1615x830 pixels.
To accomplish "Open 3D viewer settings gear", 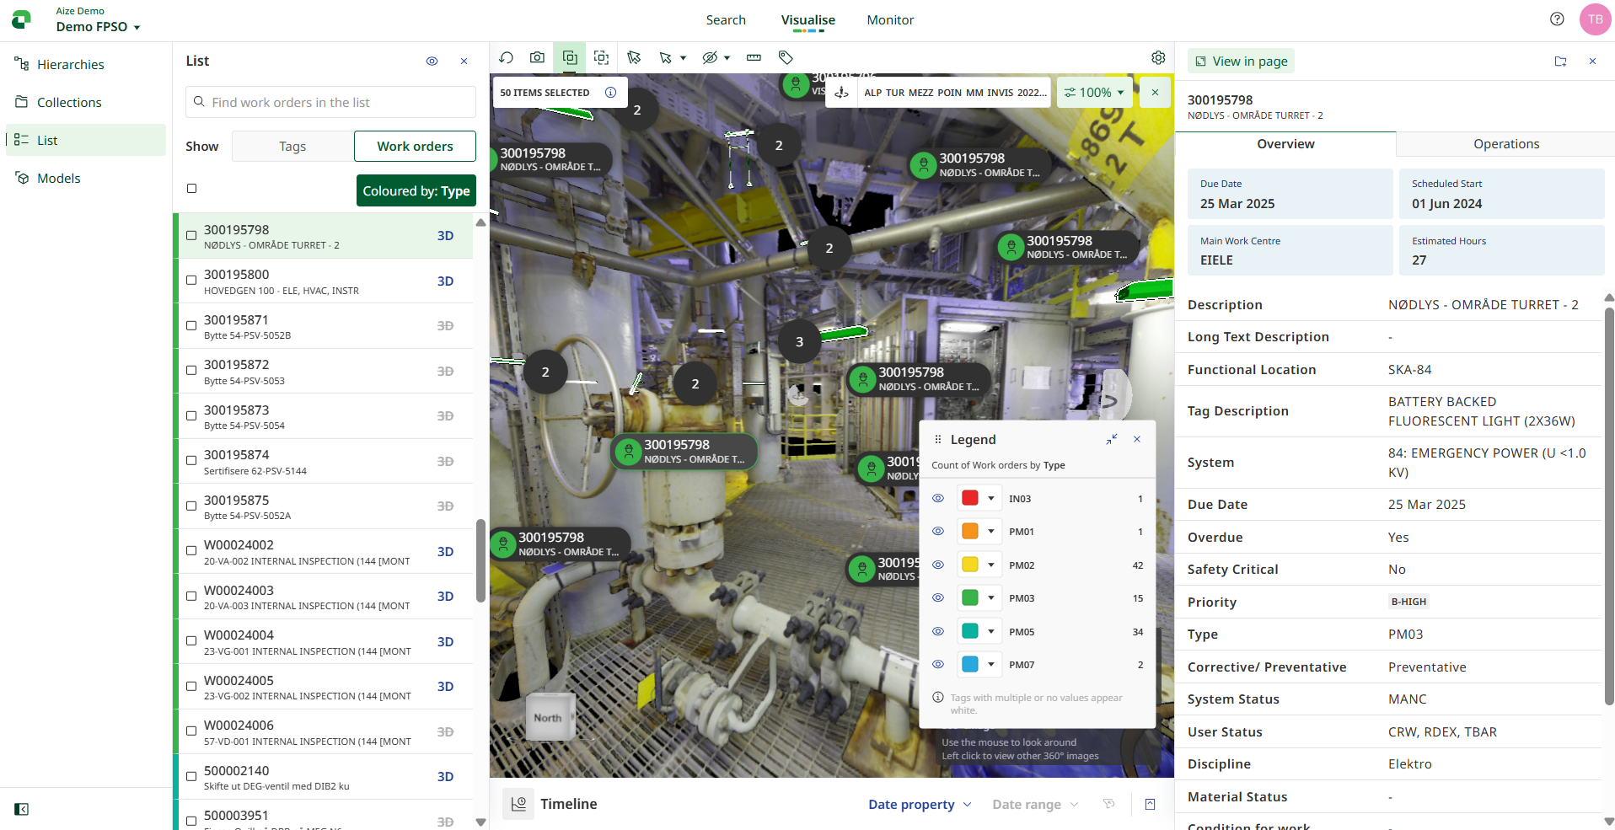I will [1158, 57].
